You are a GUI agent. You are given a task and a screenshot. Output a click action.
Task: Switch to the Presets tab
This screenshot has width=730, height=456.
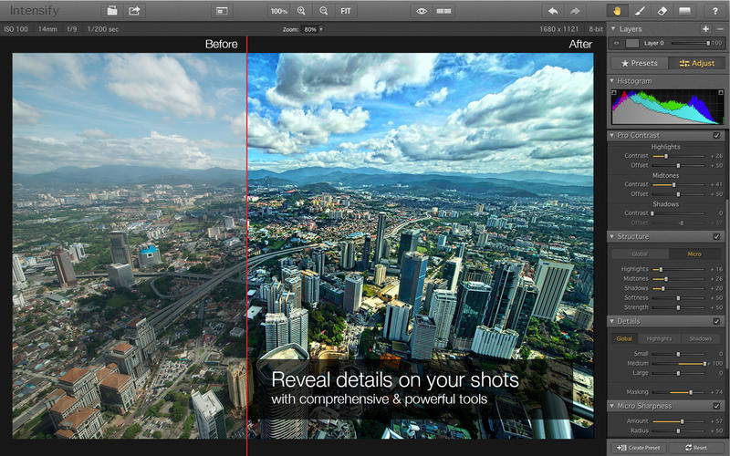tap(640, 63)
